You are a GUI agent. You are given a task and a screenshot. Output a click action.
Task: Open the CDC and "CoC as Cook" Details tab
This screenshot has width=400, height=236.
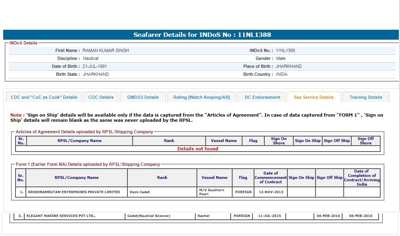click(x=44, y=97)
